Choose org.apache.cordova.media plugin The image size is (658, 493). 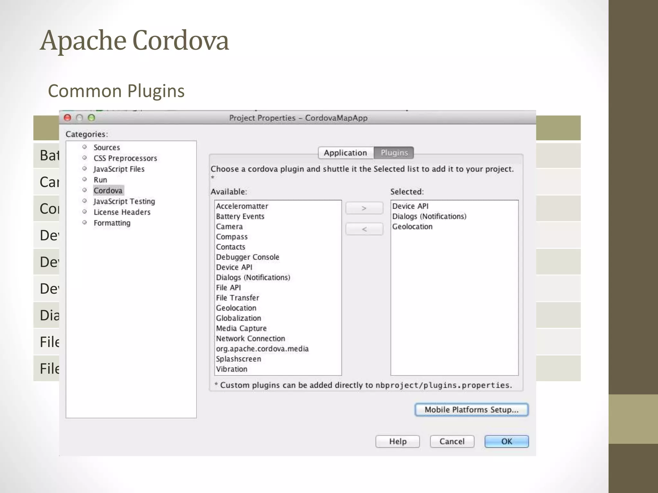tap(262, 349)
